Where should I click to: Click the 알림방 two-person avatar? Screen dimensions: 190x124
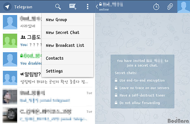click(10, 78)
